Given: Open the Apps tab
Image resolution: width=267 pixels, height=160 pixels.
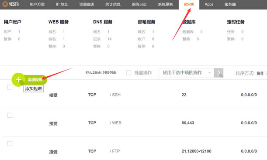Looking at the screenshot, I should [209, 4].
